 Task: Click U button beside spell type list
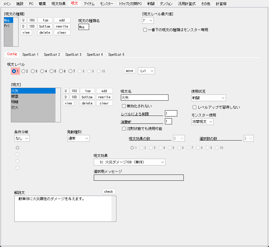pyautogui.click(x=24, y=20)
